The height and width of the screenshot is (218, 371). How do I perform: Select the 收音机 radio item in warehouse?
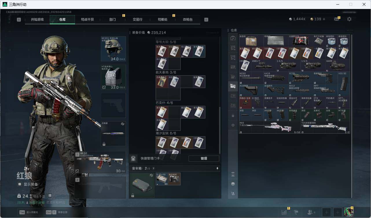pos(251,41)
